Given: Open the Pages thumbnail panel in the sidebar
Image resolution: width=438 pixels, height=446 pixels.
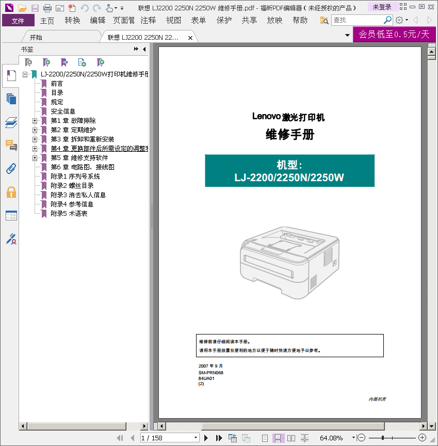Looking at the screenshot, I should pos(11,99).
